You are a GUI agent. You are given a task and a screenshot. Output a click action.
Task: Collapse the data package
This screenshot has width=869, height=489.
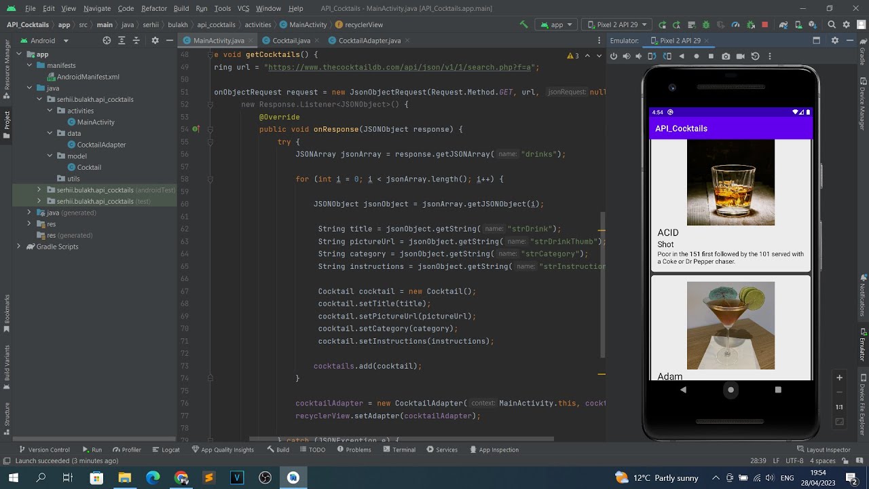[50, 133]
